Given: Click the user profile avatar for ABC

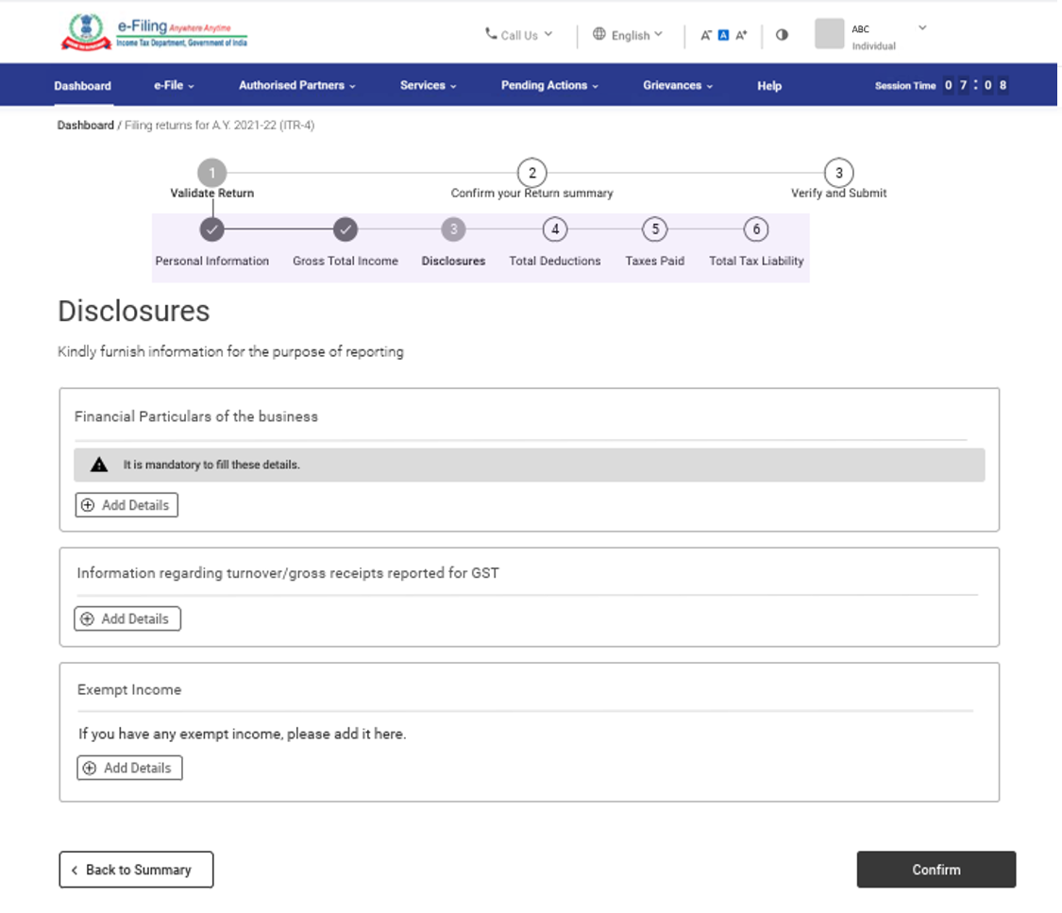Looking at the screenshot, I should coord(829,34).
